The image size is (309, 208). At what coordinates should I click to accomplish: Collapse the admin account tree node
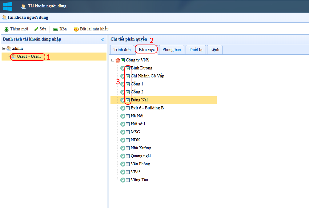point(4,49)
